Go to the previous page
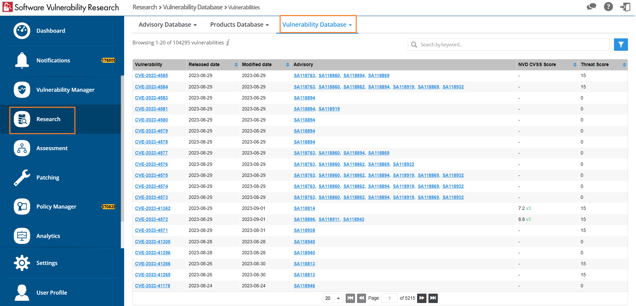Viewport: 636px width, 306px height. pyautogui.click(x=361, y=298)
